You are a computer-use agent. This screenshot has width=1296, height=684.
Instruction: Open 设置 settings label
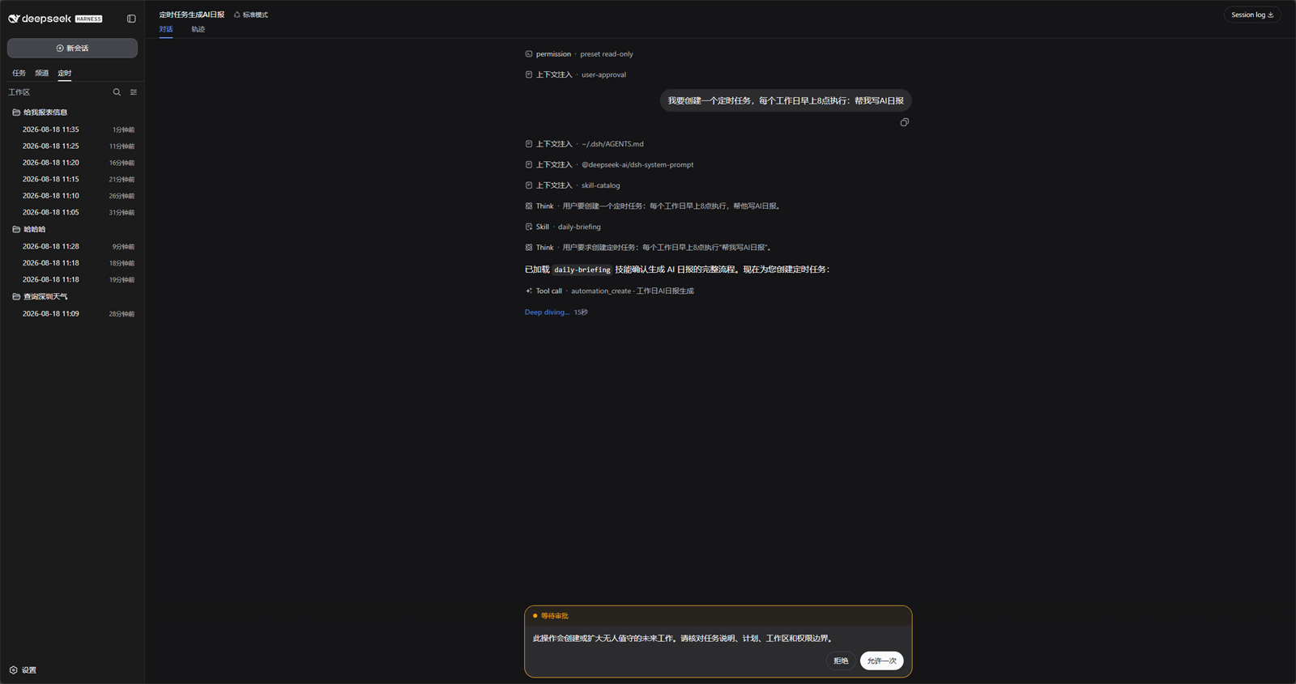[29, 670]
